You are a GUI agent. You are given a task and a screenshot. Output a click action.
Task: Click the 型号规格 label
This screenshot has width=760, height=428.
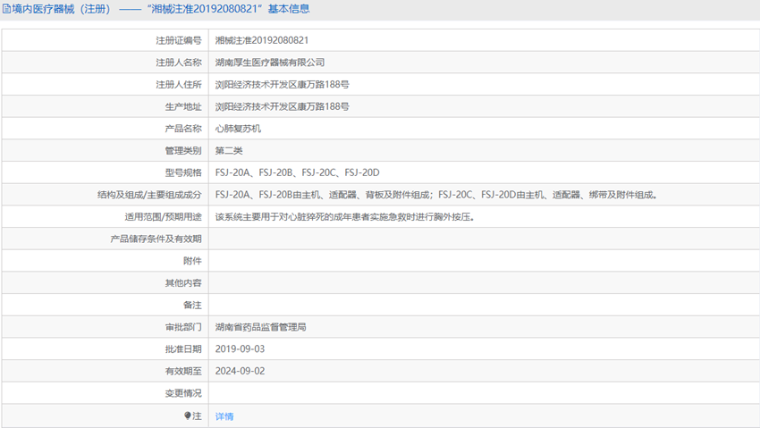coord(183,172)
